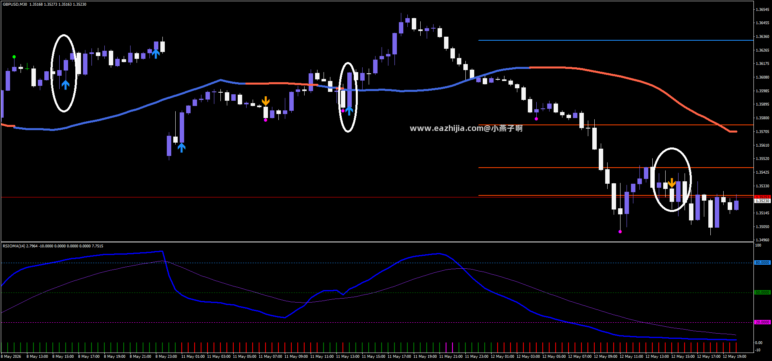
Task: Click the 8 May 23:00 time label
Action: pyautogui.click(x=166, y=357)
